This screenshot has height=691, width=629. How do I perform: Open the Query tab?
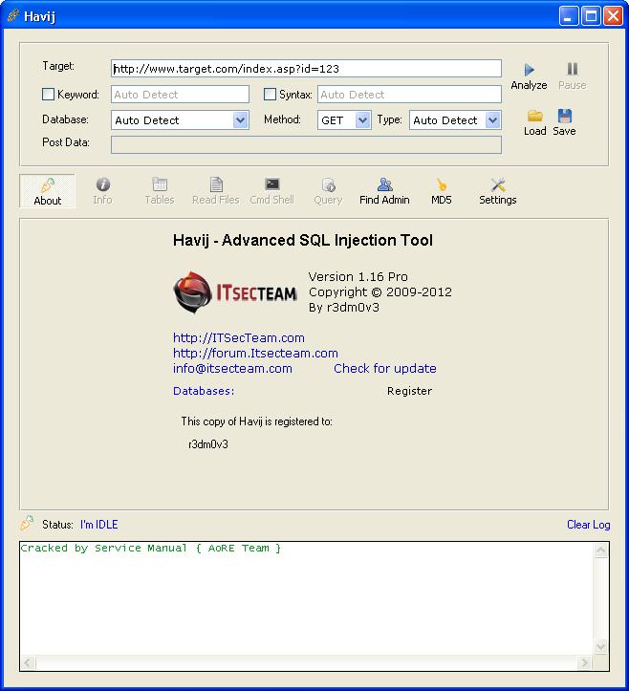click(328, 191)
